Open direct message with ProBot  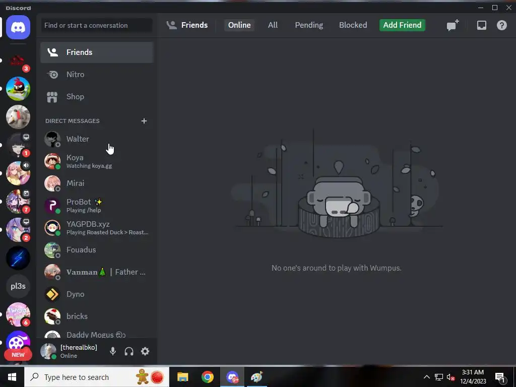pyautogui.click(x=97, y=206)
